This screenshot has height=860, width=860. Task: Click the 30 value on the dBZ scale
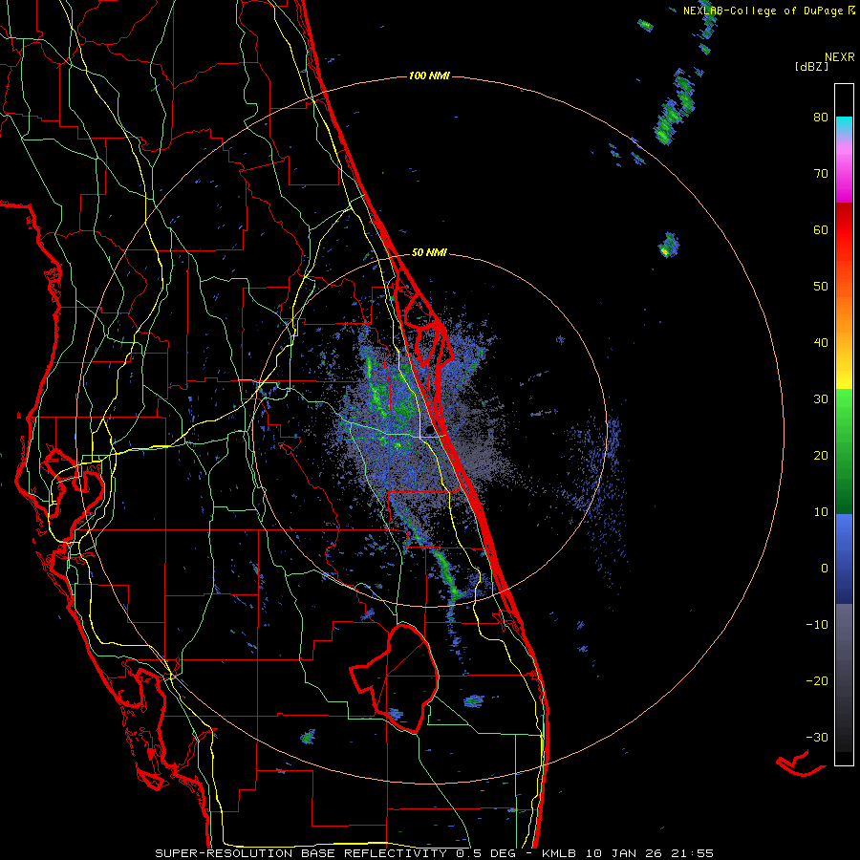tap(821, 399)
